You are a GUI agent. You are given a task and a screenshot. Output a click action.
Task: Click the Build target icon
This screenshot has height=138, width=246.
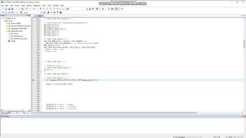click(6, 12)
